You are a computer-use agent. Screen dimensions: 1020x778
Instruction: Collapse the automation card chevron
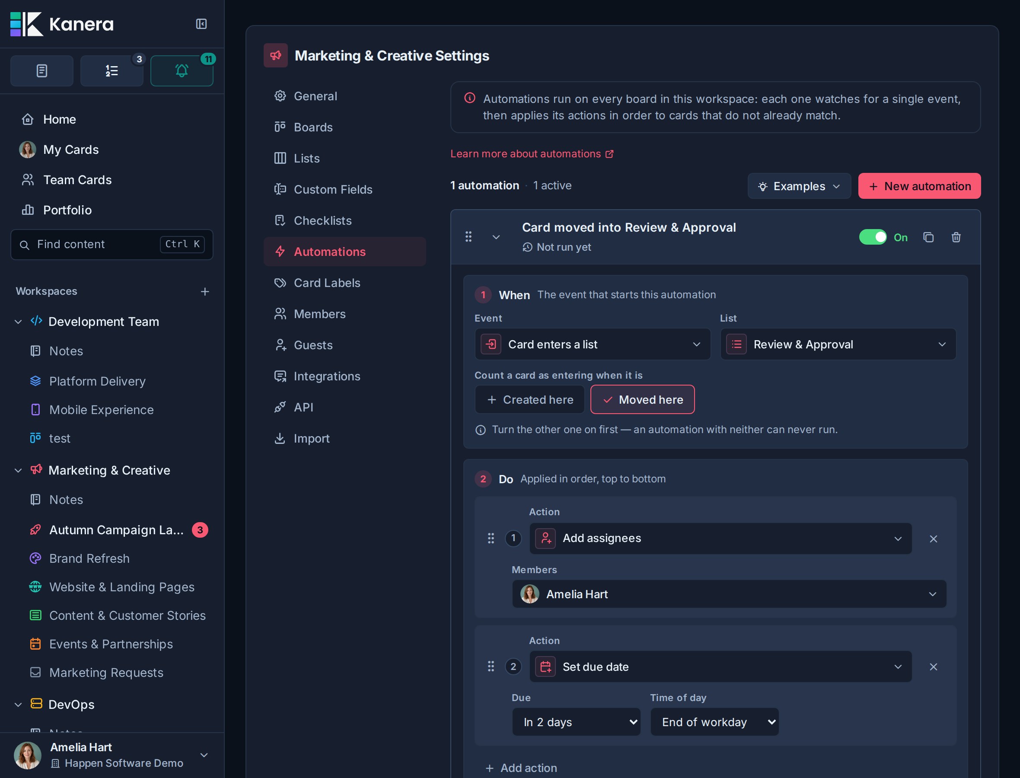[496, 237]
